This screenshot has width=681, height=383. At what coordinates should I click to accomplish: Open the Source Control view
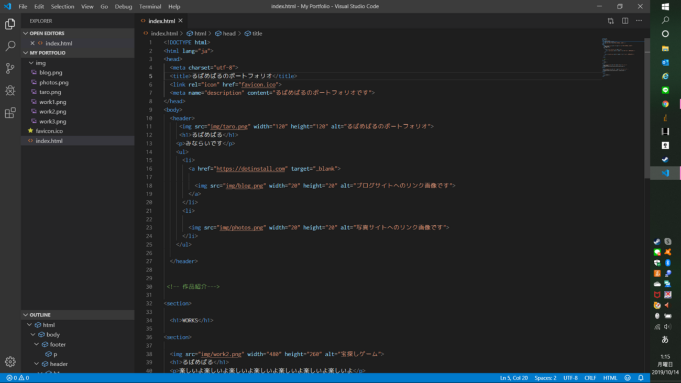point(10,69)
